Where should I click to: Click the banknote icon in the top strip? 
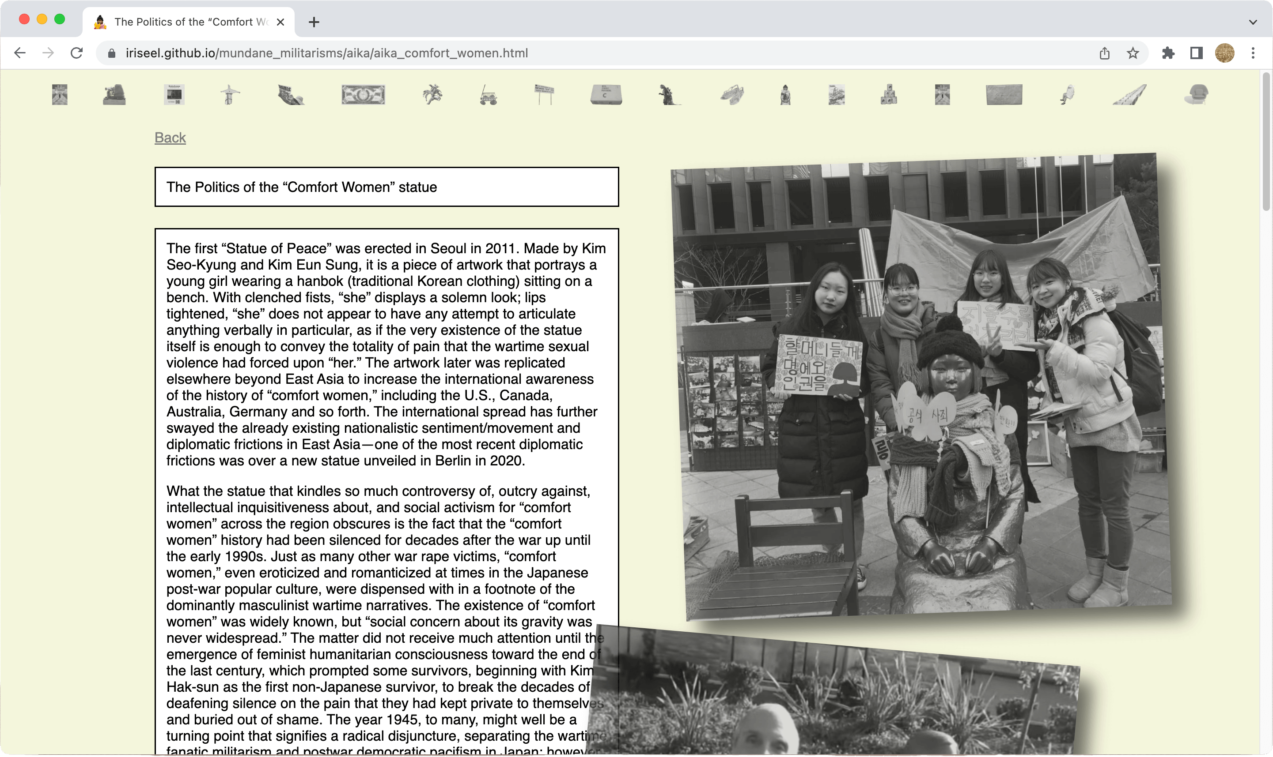coord(363,95)
